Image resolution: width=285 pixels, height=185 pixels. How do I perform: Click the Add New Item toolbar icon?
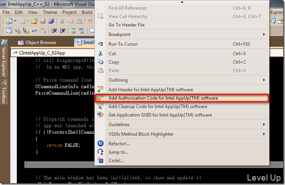point(22,21)
